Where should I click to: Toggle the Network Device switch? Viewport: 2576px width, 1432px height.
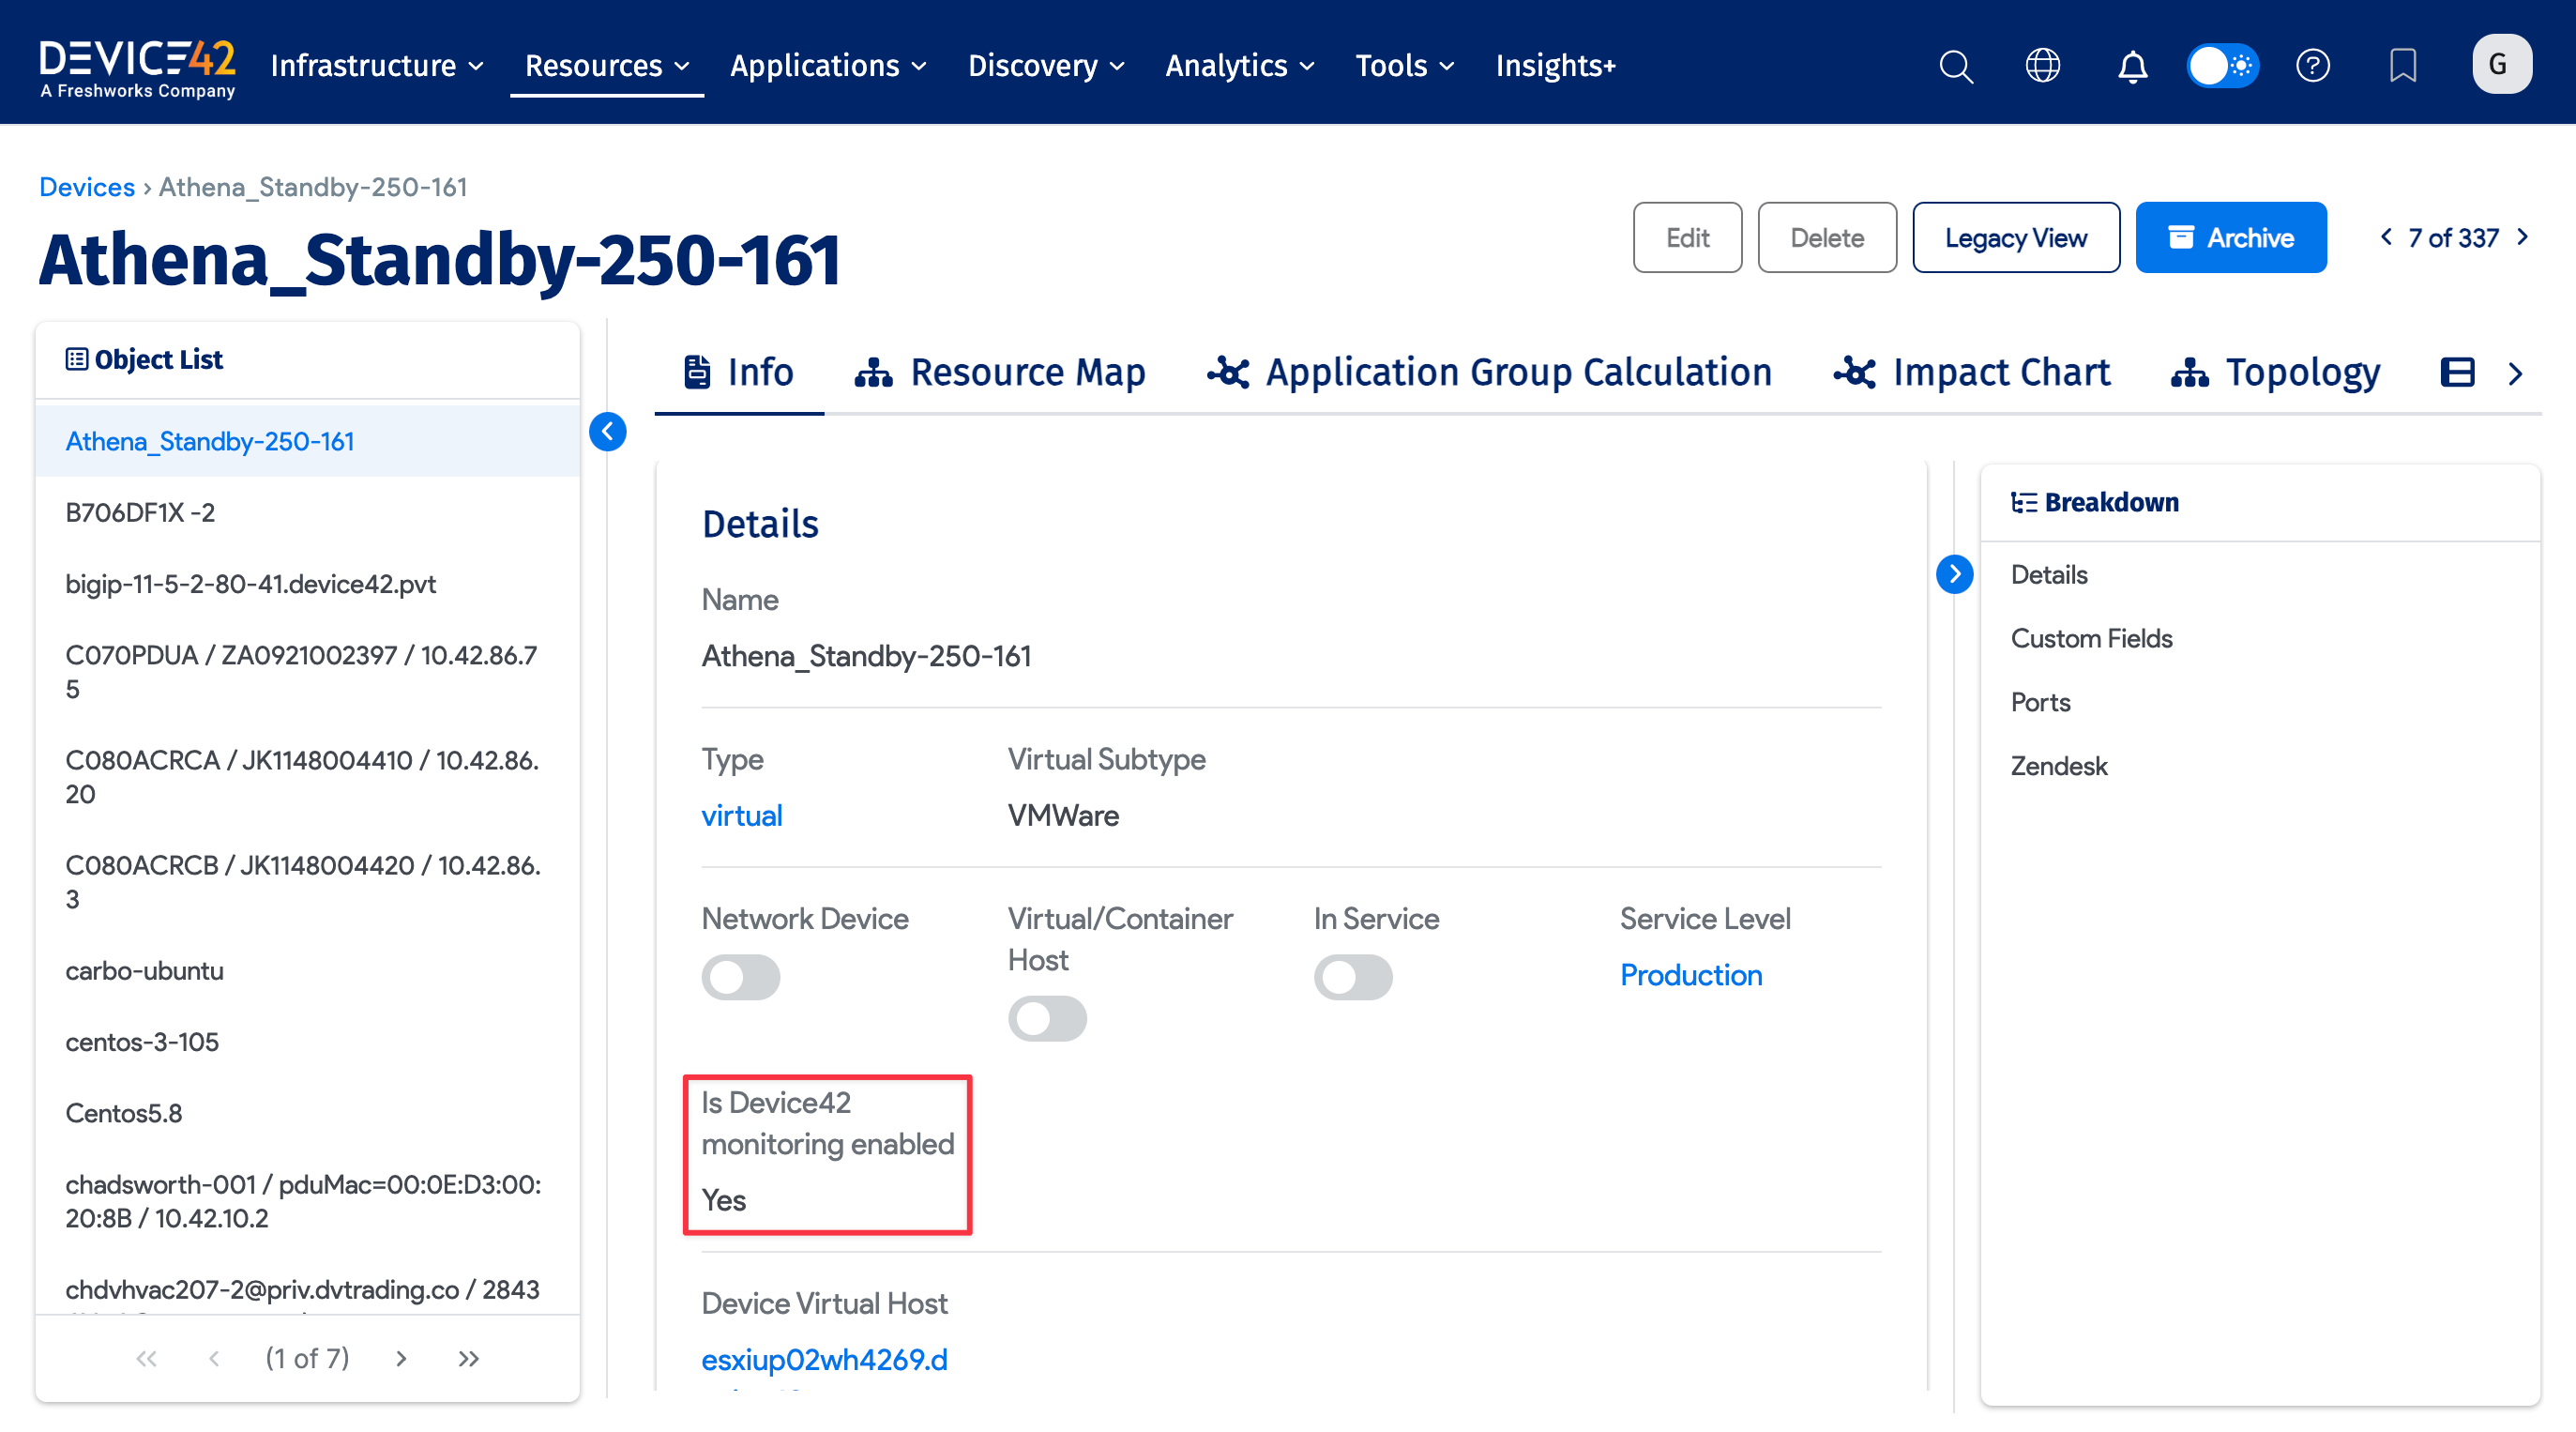(x=740, y=977)
